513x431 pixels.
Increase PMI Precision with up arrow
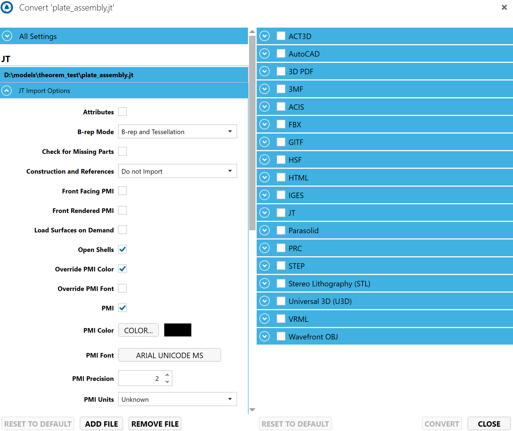pyautogui.click(x=167, y=375)
